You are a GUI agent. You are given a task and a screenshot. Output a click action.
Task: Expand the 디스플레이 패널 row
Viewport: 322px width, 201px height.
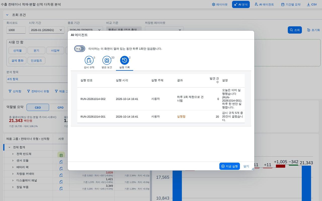[x=13, y=180]
